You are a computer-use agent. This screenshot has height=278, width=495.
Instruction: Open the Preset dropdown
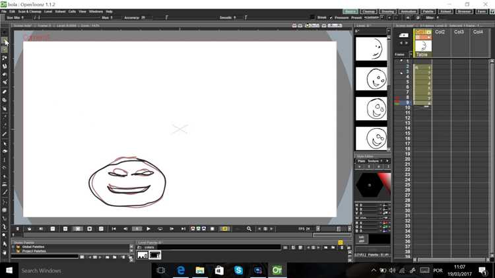tap(374, 17)
